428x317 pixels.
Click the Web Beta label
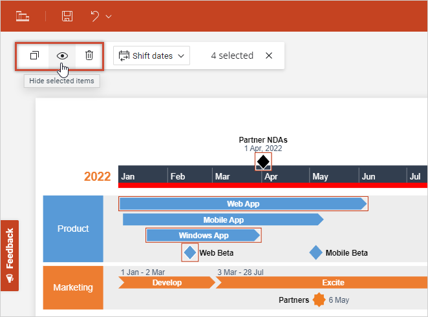[x=216, y=253]
